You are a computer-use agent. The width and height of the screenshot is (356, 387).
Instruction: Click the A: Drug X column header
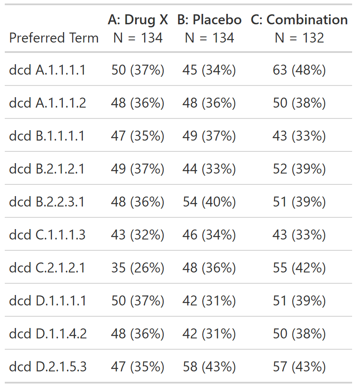tap(138, 20)
